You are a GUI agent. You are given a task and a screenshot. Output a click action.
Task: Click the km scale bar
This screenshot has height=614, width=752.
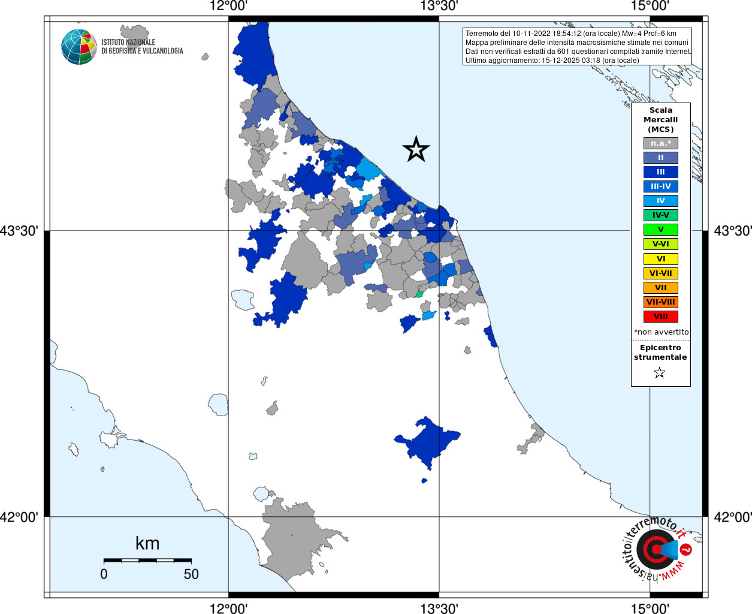click(147, 561)
